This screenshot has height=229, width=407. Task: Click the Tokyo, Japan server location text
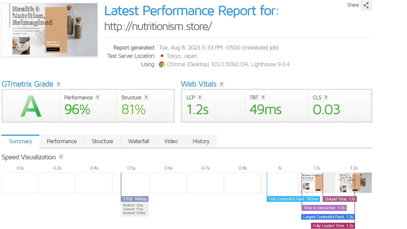(x=182, y=56)
